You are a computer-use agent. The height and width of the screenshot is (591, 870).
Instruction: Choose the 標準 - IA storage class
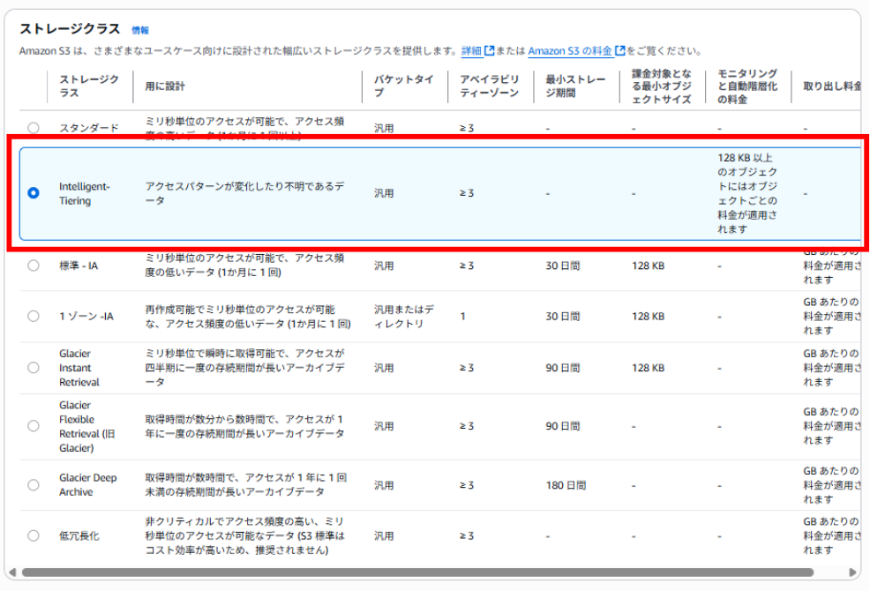tap(34, 266)
